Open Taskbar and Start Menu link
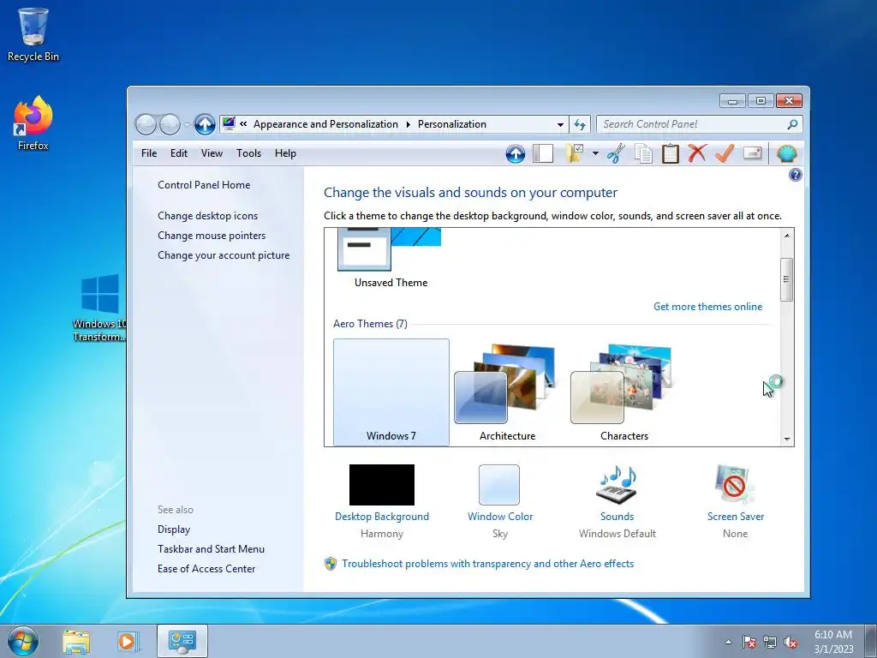Screen dimensions: 877x658 click(x=211, y=549)
